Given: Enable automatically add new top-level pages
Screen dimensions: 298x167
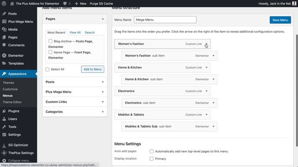Looking at the screenshot, I should [151, 151].
